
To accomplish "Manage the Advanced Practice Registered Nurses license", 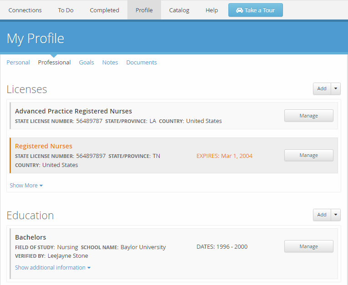I will tap(309, 116).
